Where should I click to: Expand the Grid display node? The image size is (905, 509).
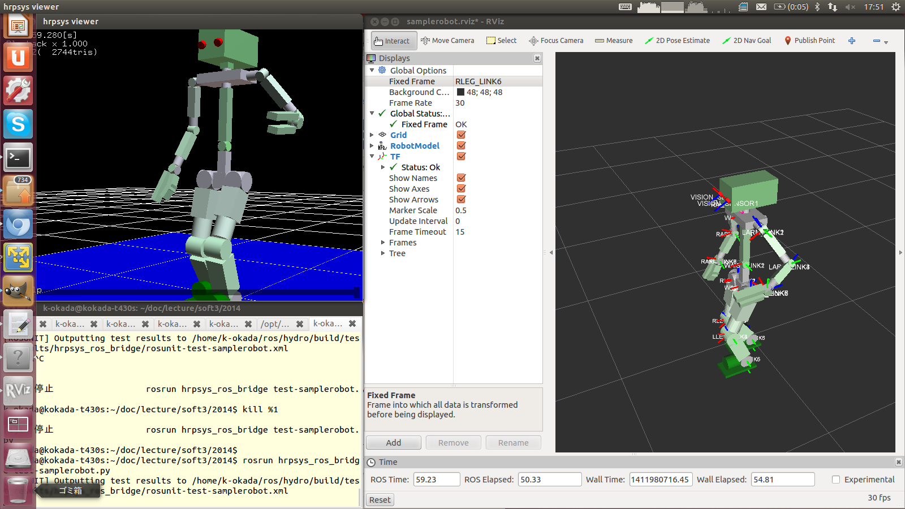tap(372, 135)
